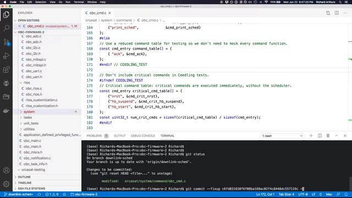Split the terminal panel

click(x=320, y=136)
